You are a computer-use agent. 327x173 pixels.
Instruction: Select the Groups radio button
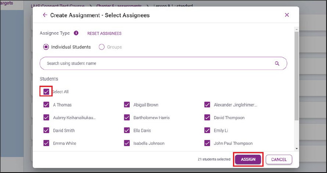[x=102, y=47]
